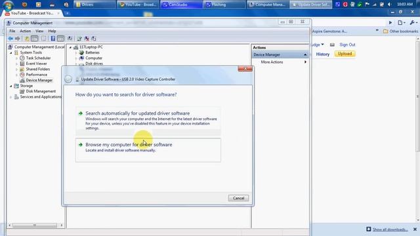Toggle the Show/Hide Console Tree toolbar icon

[35, 39]
